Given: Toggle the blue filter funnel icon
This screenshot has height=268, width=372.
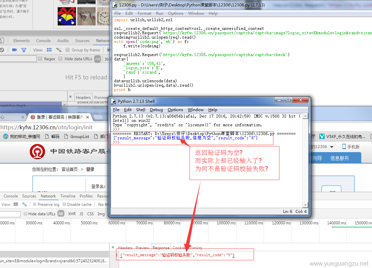Looking at the screenshot, I should coord(24,50).
